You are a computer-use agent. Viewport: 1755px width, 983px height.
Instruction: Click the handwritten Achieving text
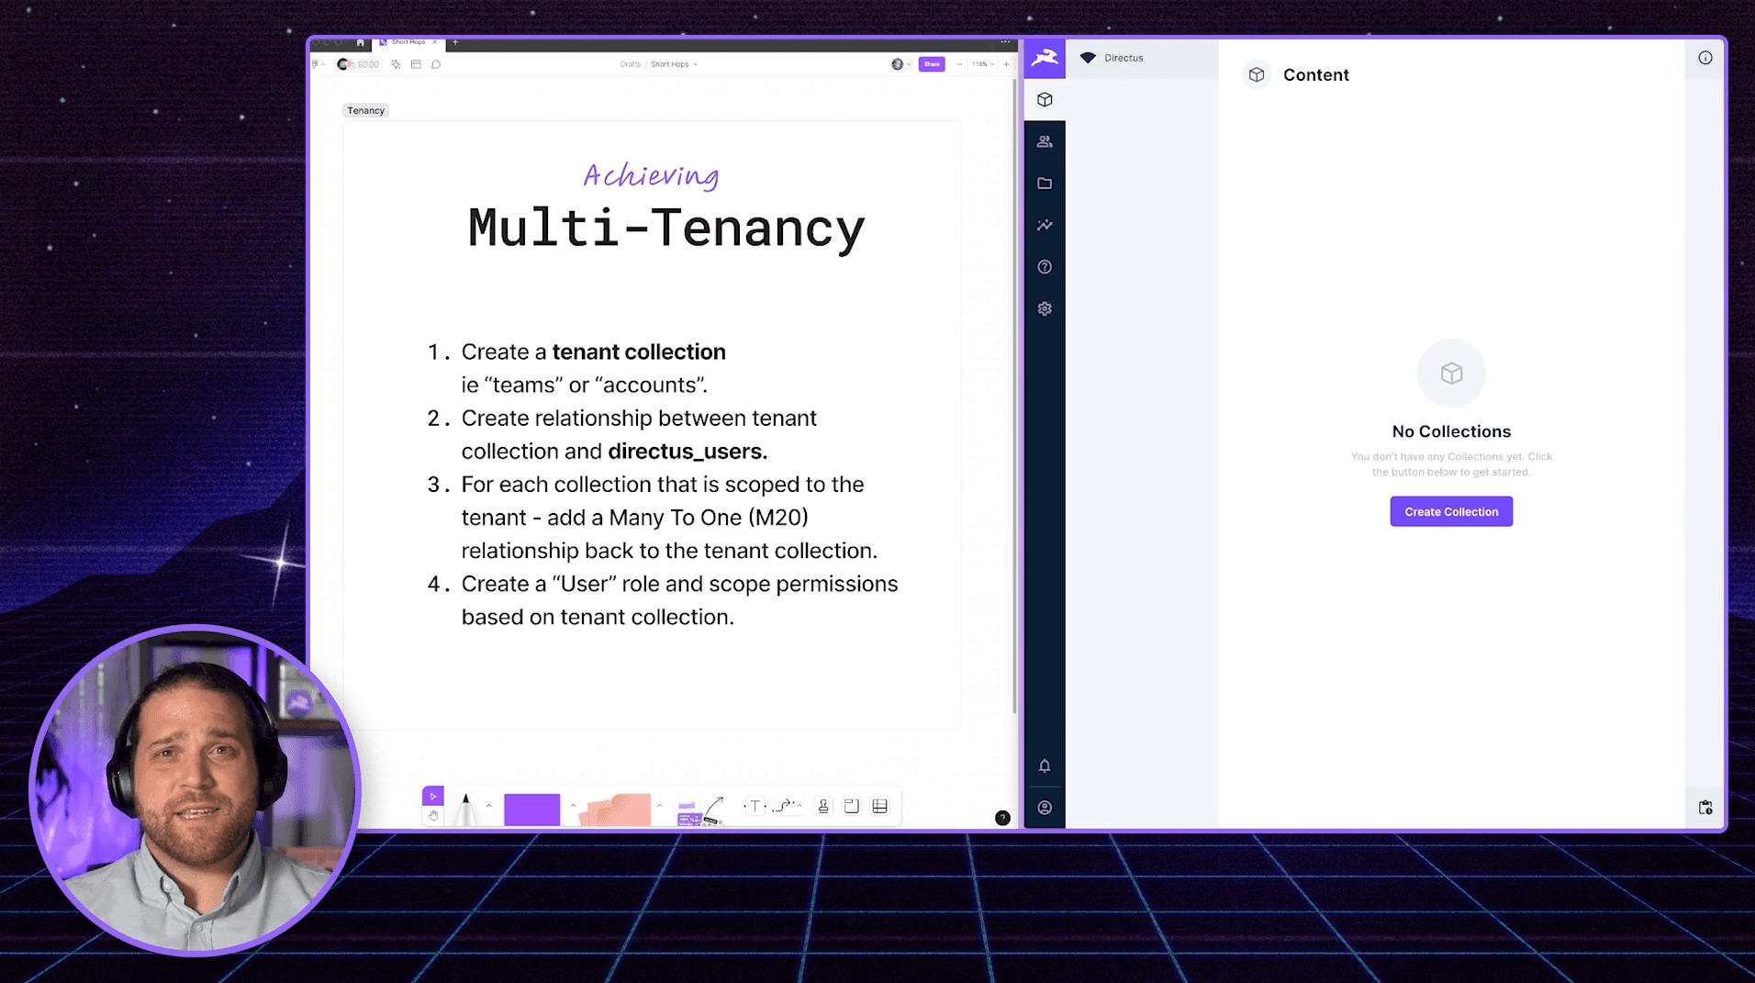651,175
